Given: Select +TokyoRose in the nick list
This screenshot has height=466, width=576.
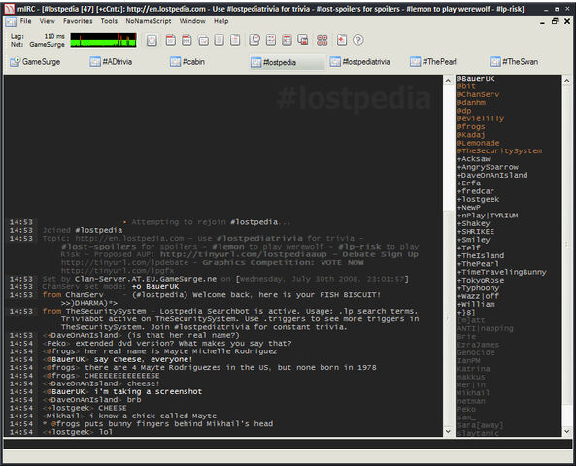Looking at the screenshot, I should click(x=480, y=281).
